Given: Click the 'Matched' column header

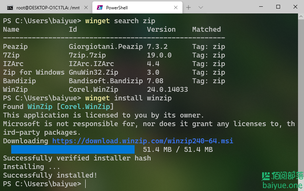Looking at the screenshot, I should pyautogui.click(x=206, y=29).
